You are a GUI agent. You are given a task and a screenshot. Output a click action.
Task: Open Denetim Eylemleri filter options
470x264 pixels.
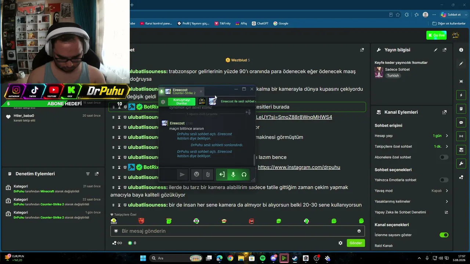click(x=88, y=174)
